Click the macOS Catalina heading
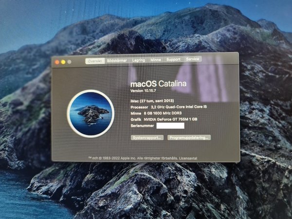Viewport: 292px width, 219px height. coord(159,84)
